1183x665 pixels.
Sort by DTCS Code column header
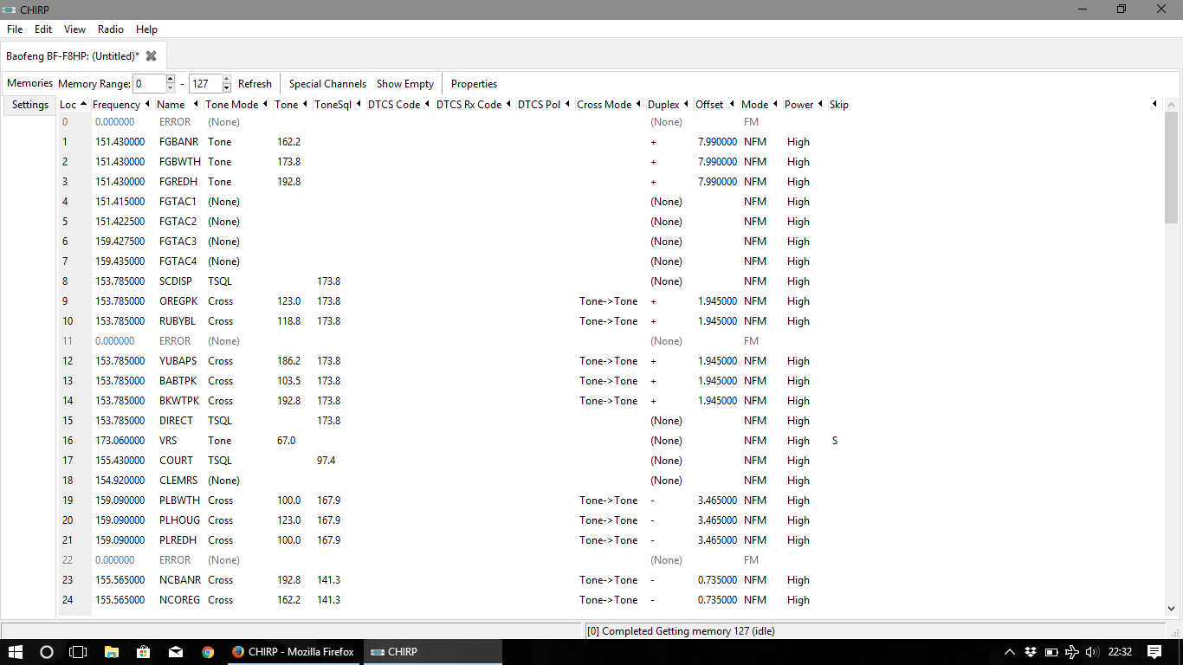coord(399,105)
